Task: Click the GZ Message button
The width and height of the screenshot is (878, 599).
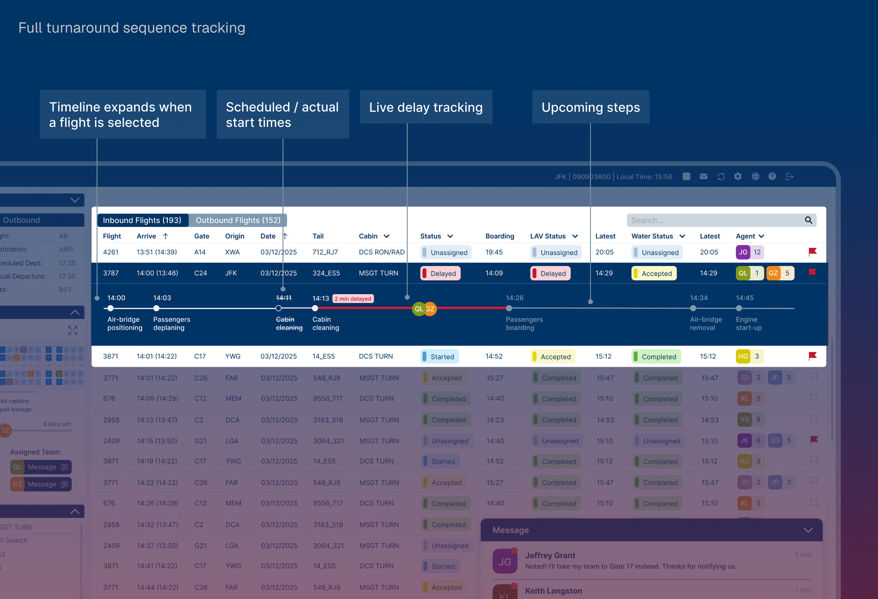Action: click(41, 484)
